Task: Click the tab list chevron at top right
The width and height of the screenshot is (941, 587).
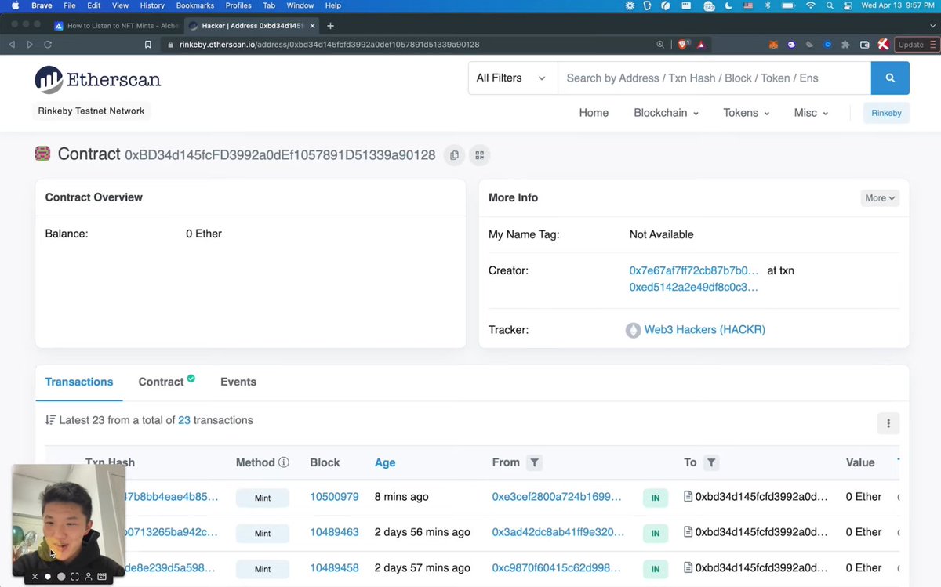Action: pos(932,25)
